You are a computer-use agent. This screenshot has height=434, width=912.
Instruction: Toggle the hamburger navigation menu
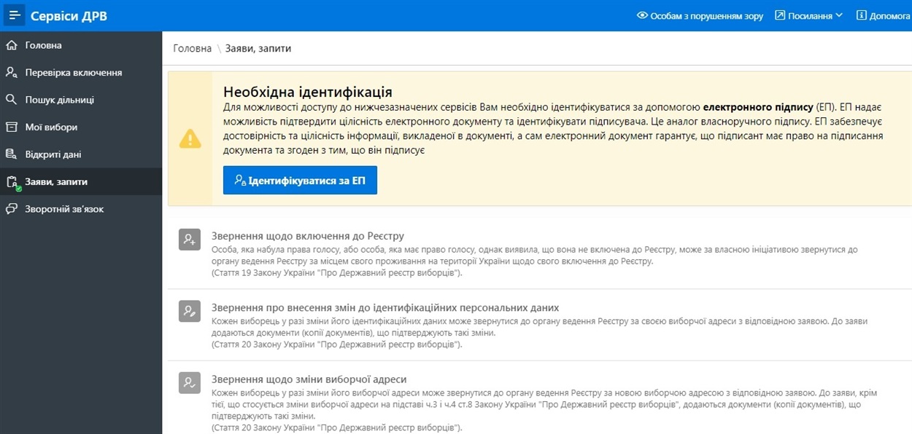pos(15,15)
